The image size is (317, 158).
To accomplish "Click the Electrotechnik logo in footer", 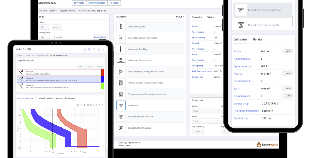I will click(x=267, y=145).
